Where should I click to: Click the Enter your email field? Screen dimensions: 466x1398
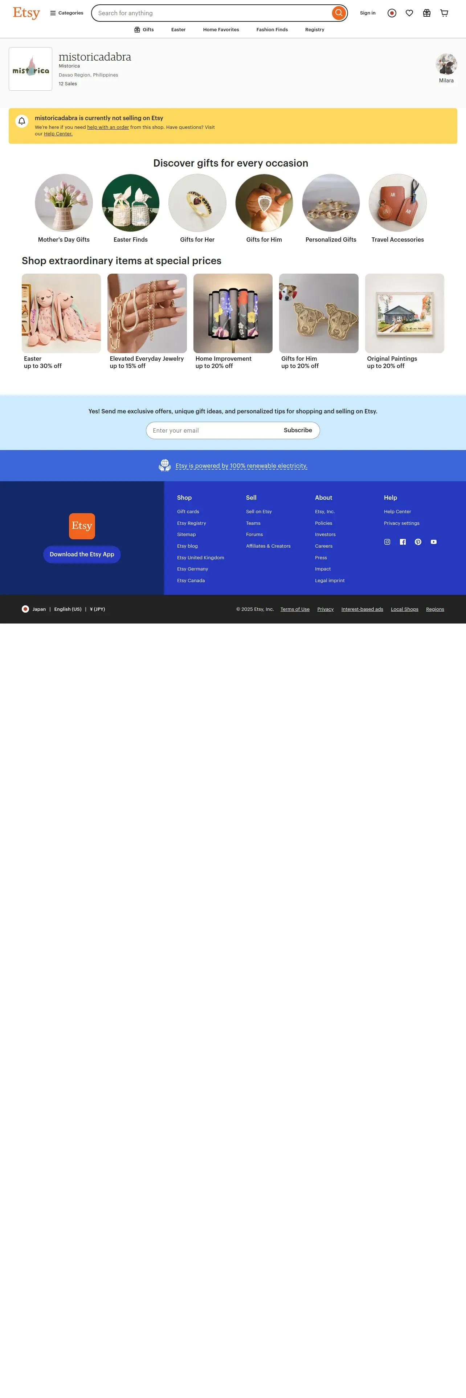pyautogui.click(x=212, y=431)
